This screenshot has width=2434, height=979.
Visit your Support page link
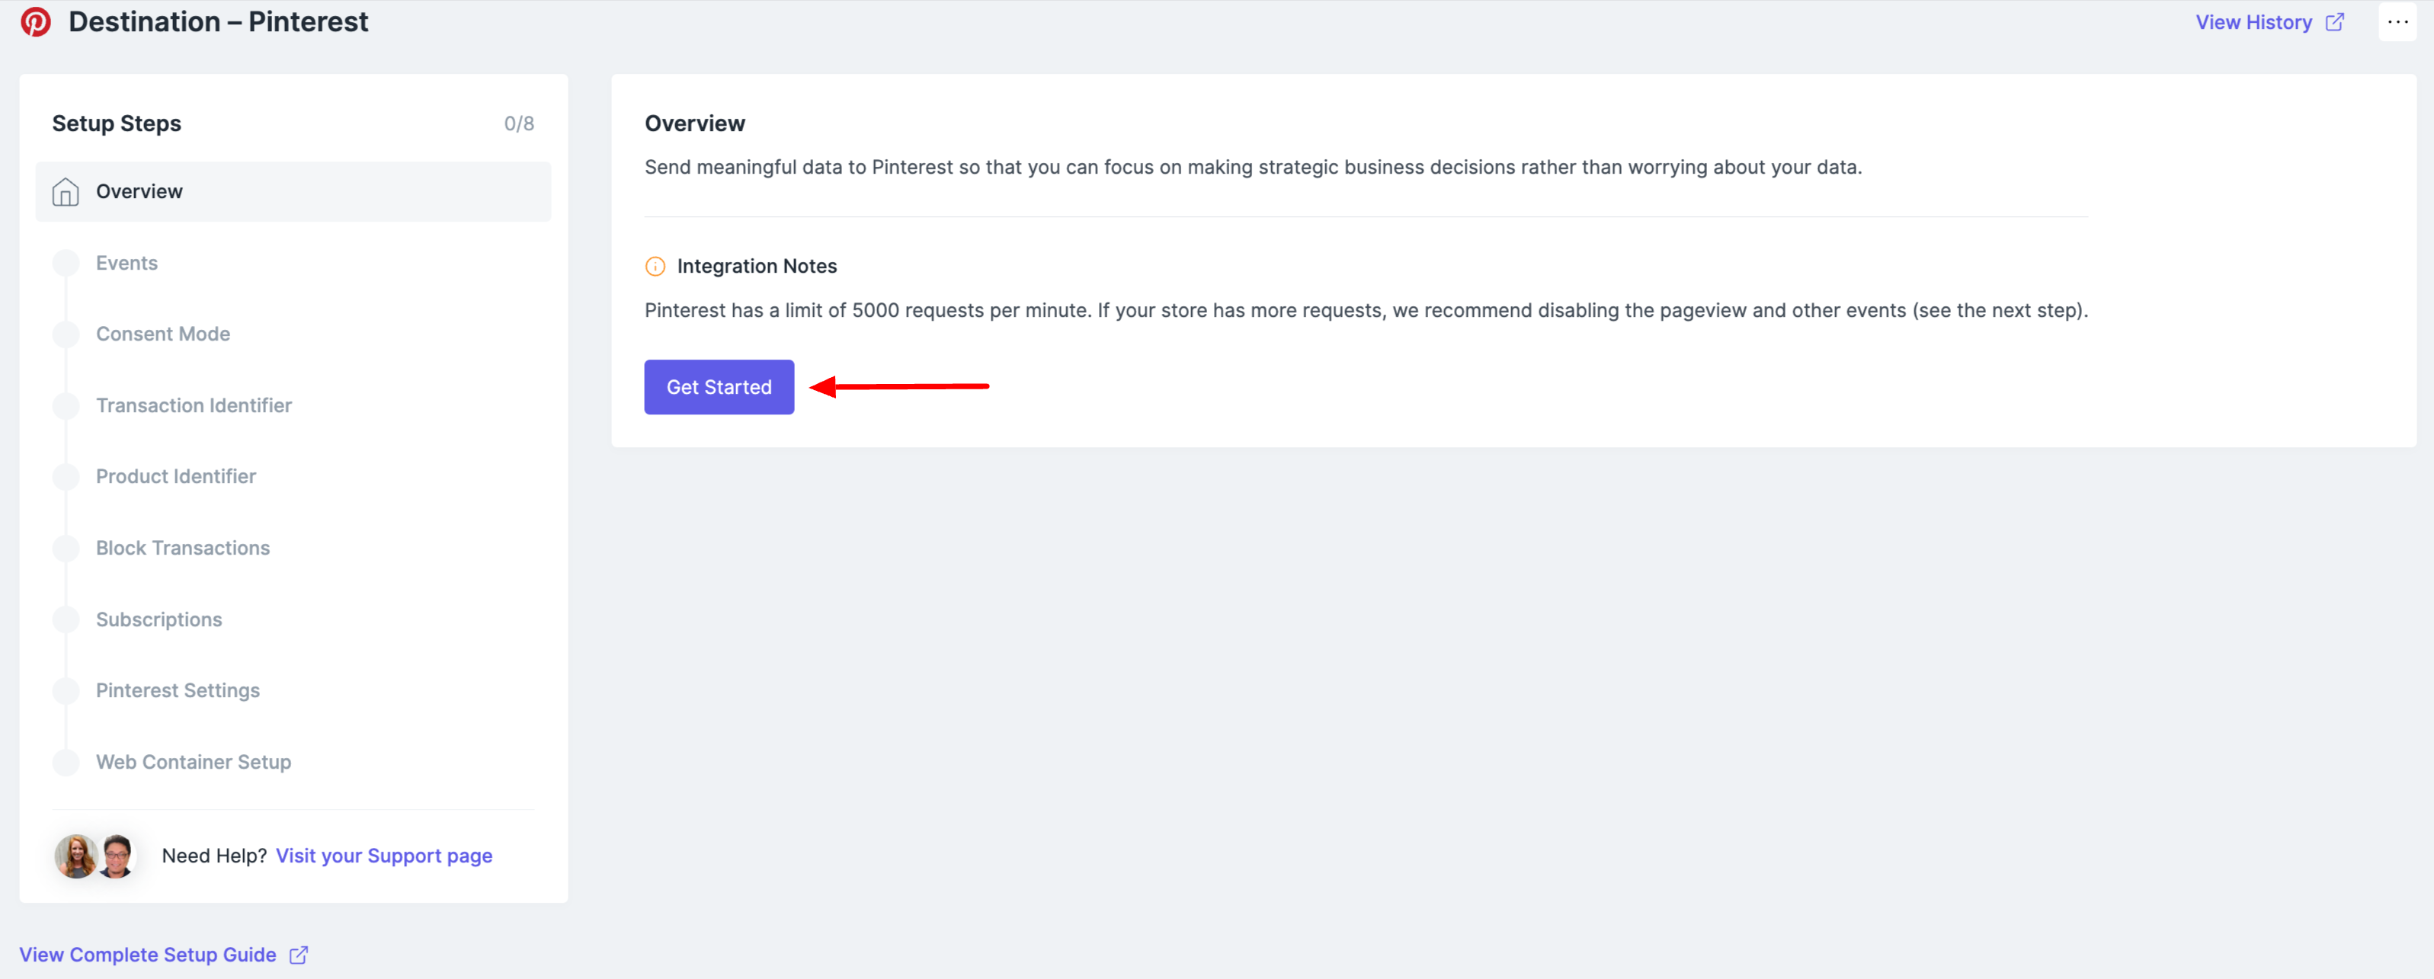tap(383, 856)
